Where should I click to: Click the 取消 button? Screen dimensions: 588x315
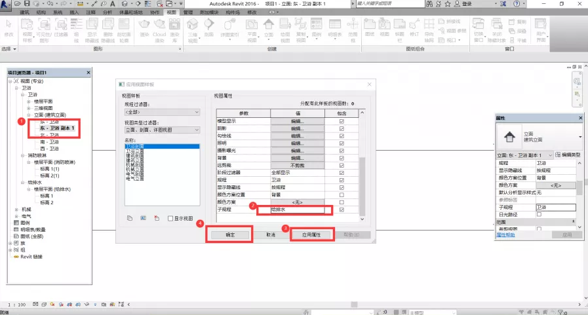pos(271,235)
